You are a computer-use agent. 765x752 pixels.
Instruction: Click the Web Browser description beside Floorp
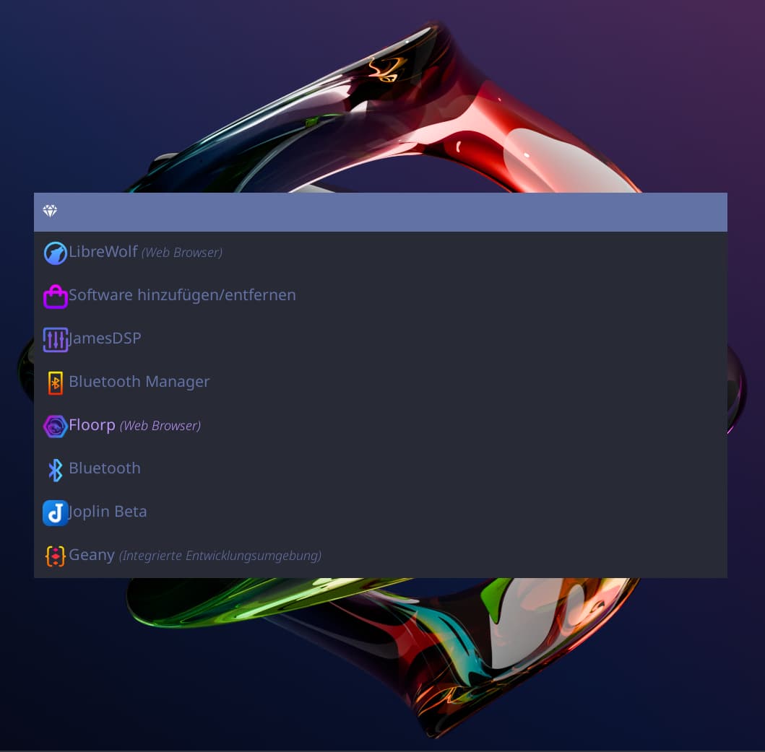point(160,426)
